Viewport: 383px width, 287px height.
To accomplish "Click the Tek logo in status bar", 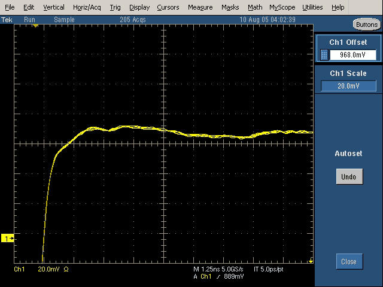I will click(x=7, y=19).
